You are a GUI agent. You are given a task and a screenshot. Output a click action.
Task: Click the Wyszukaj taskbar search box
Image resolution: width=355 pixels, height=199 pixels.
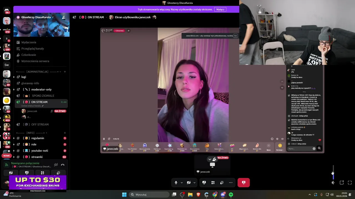point(149,195)
